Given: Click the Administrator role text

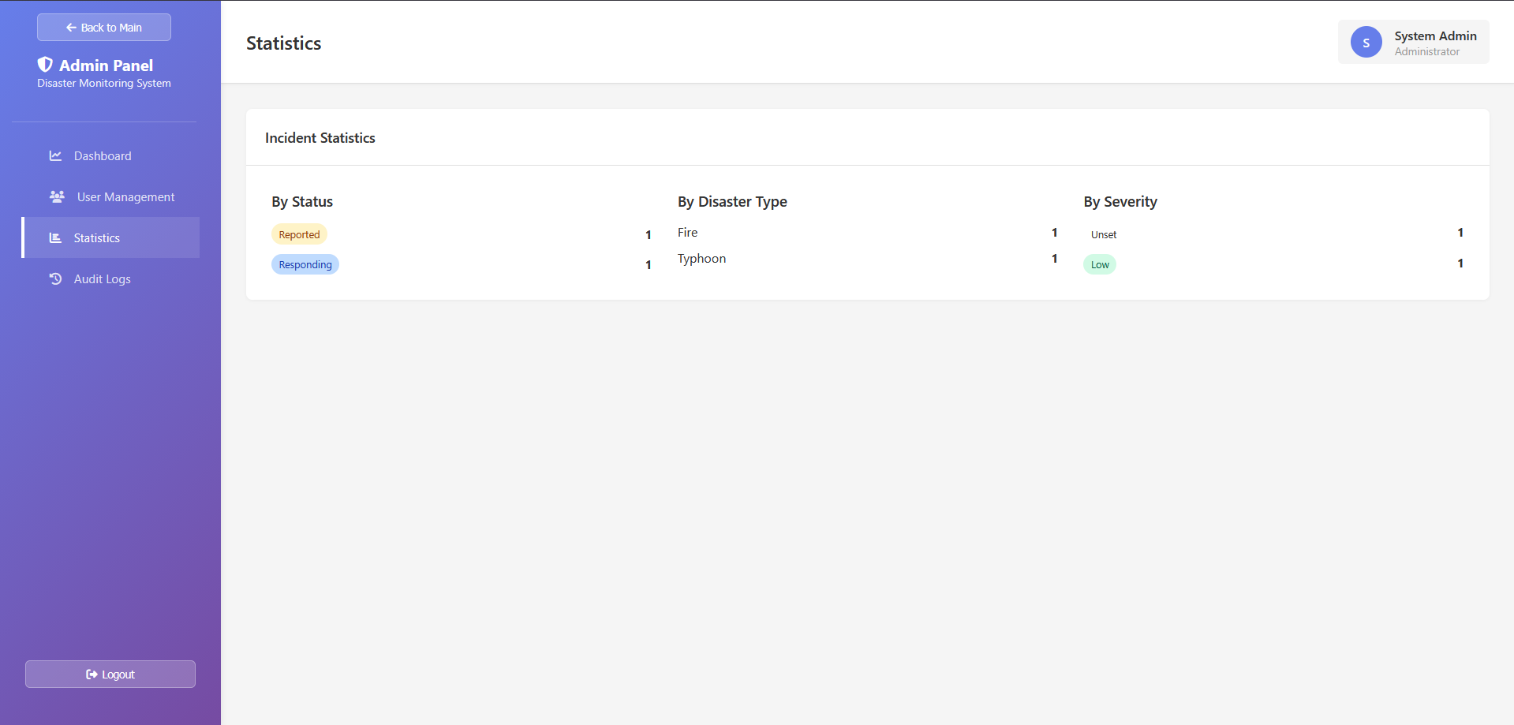Looking at the screenshot, I should 1426,52.
